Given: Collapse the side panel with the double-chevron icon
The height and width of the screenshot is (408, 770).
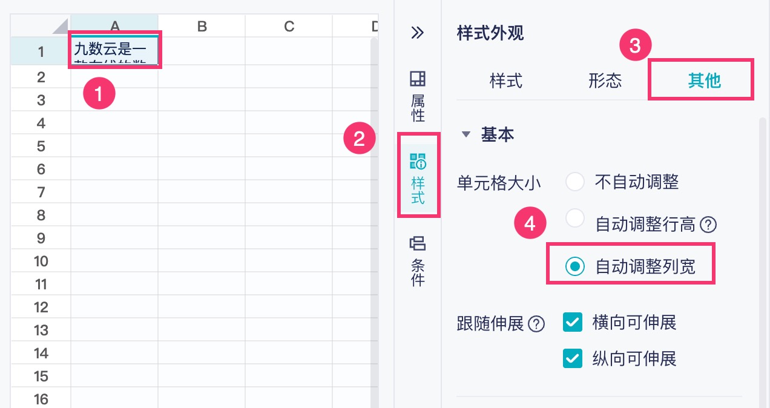Looking at the screenshot, I should [x=418, y=33].
